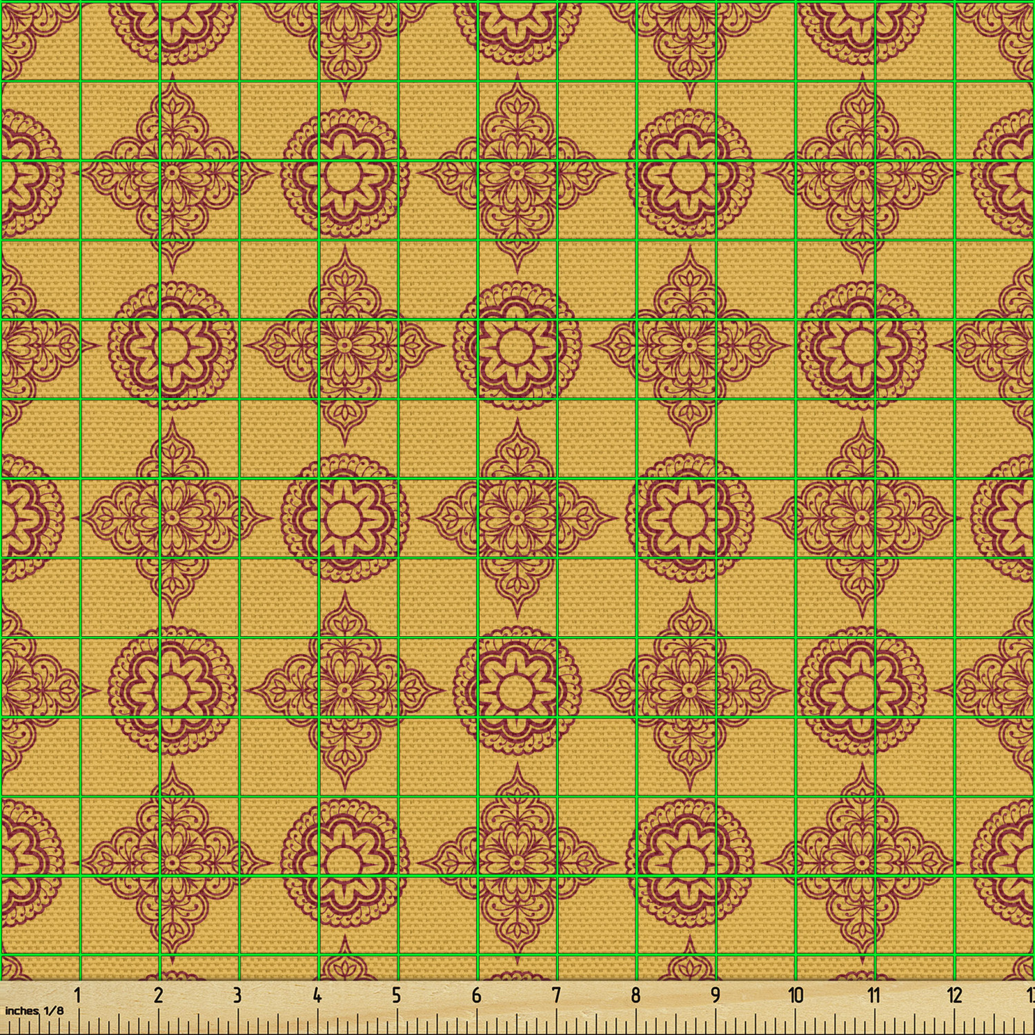Click the number 3 on the ruler

(x=237, y=995)
